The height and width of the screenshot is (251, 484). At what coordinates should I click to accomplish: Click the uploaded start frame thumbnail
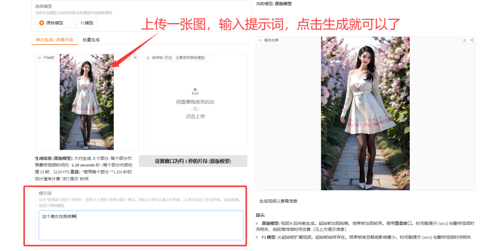[x=87, y=102]
